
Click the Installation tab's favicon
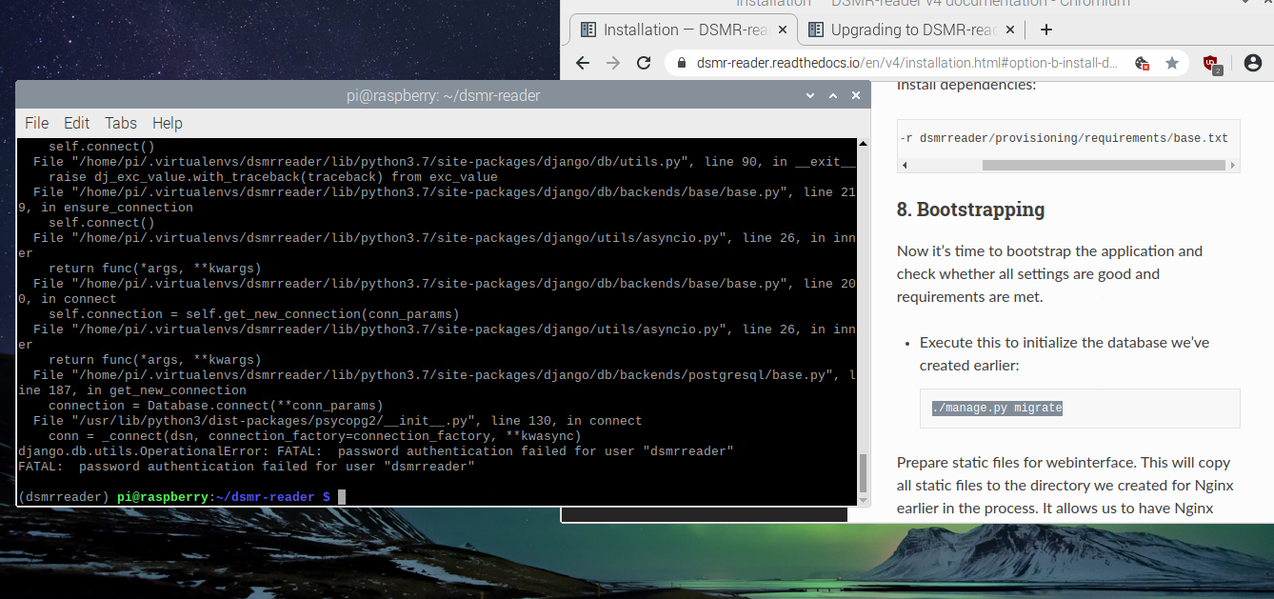point(587,29)
